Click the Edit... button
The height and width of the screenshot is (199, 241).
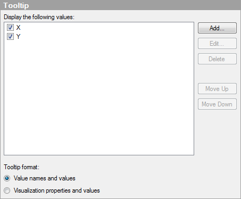217,44
